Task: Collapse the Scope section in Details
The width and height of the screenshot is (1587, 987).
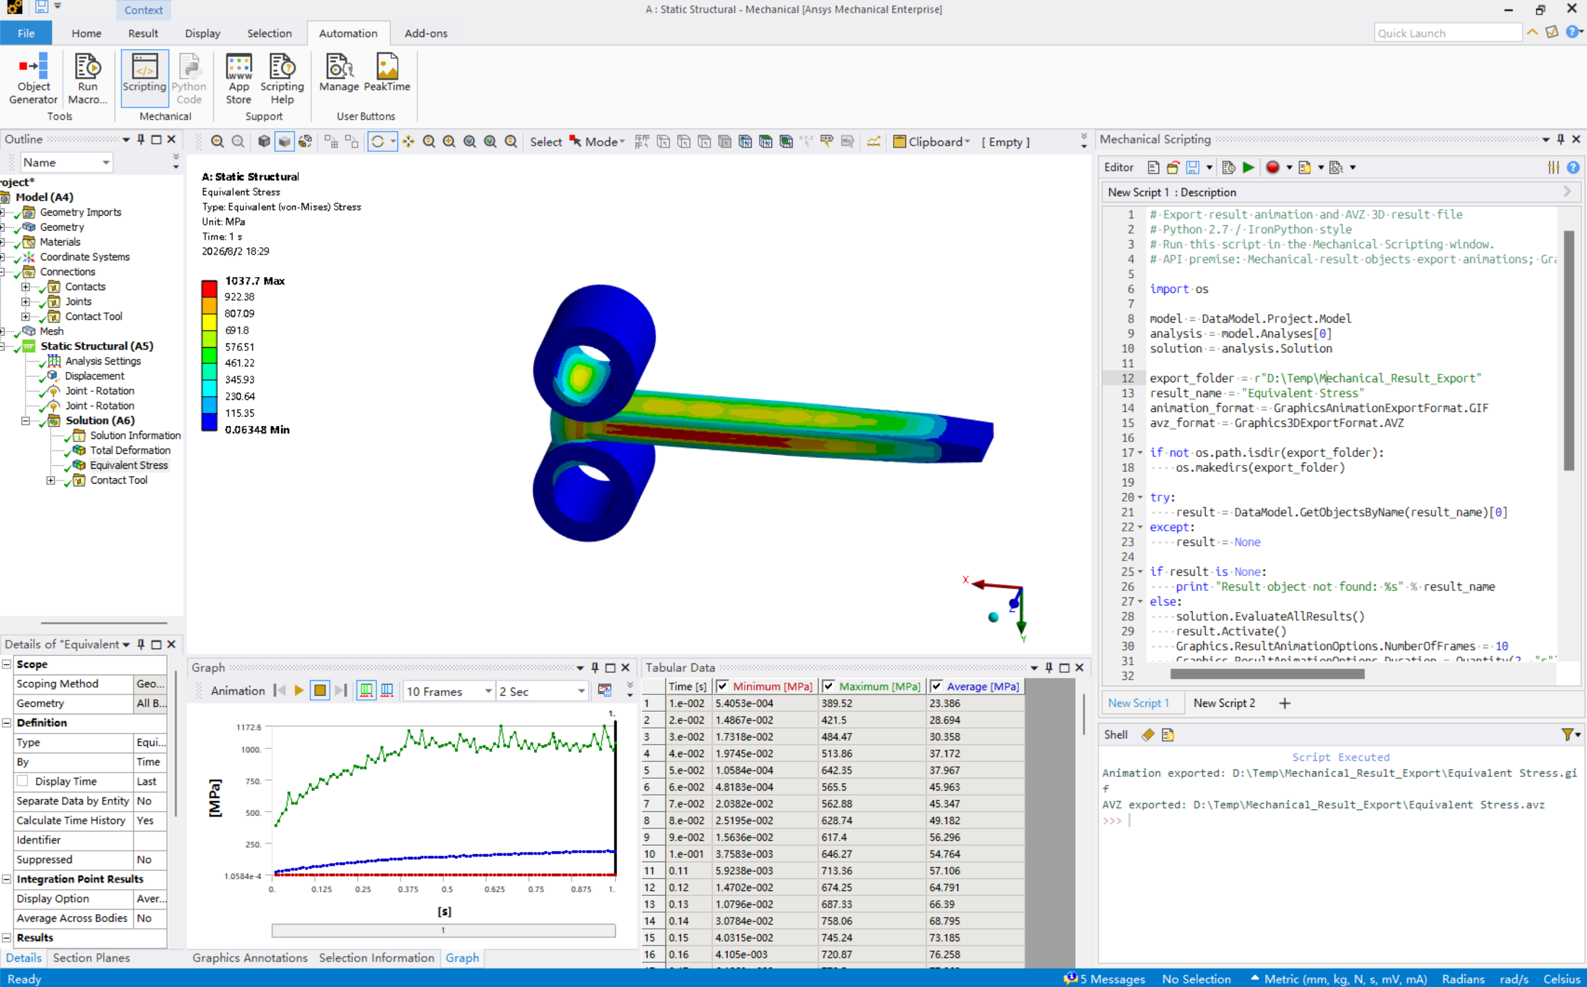Action: pos(7,664)
